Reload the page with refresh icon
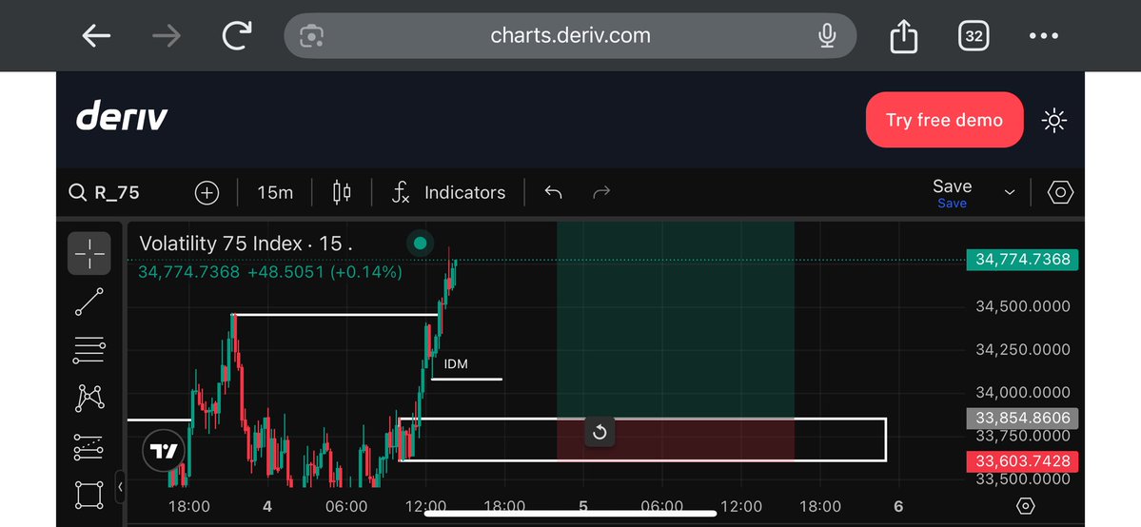The height and width of the screenshot is (527, 1141). tap(237, 35)
